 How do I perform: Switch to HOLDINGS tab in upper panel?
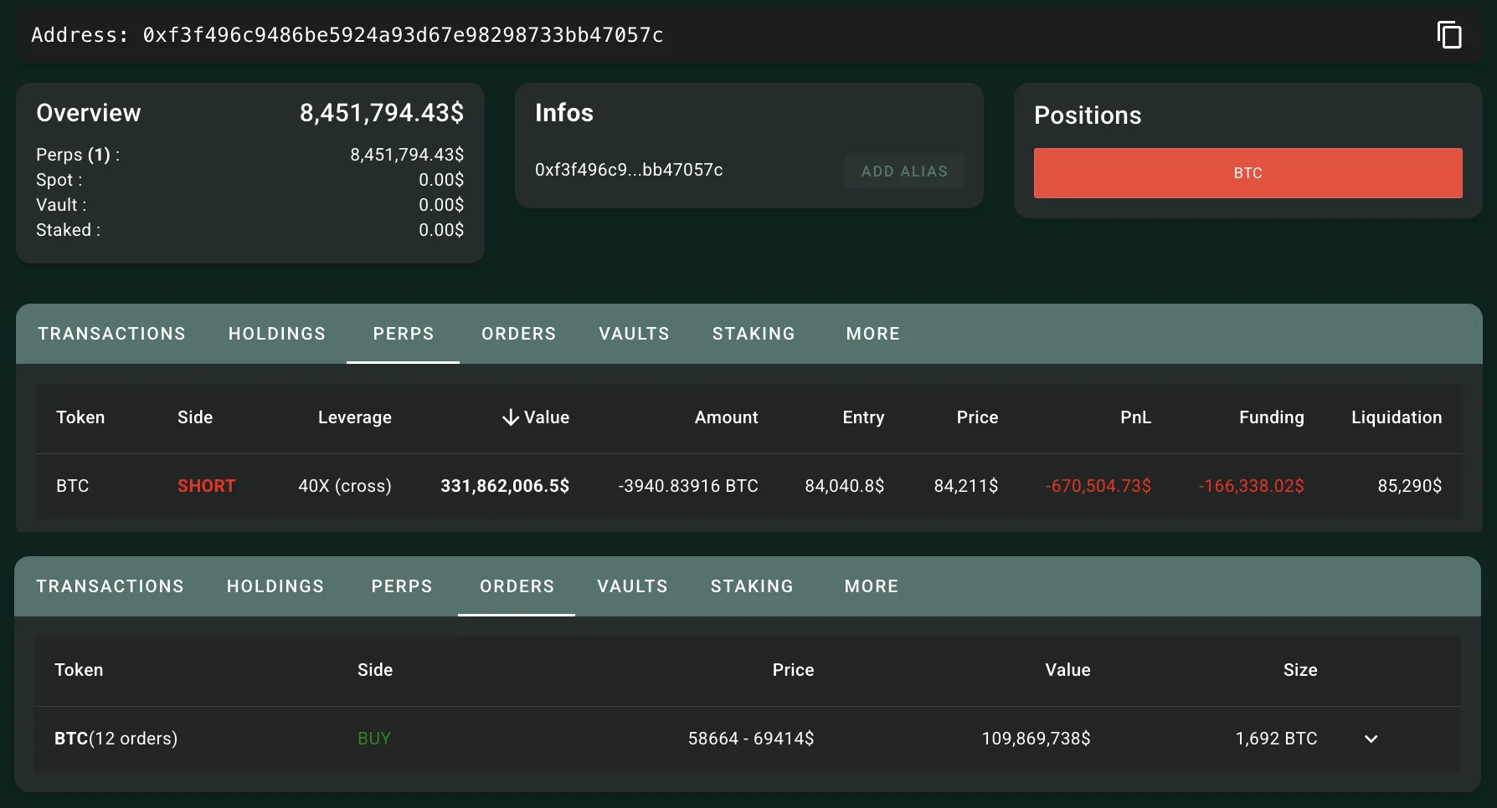277,334
